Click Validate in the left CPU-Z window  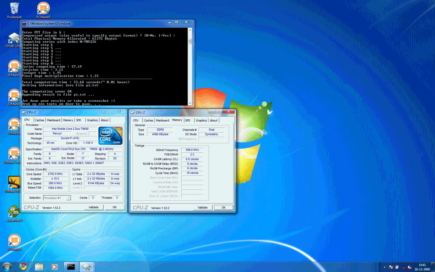[94, 207]
